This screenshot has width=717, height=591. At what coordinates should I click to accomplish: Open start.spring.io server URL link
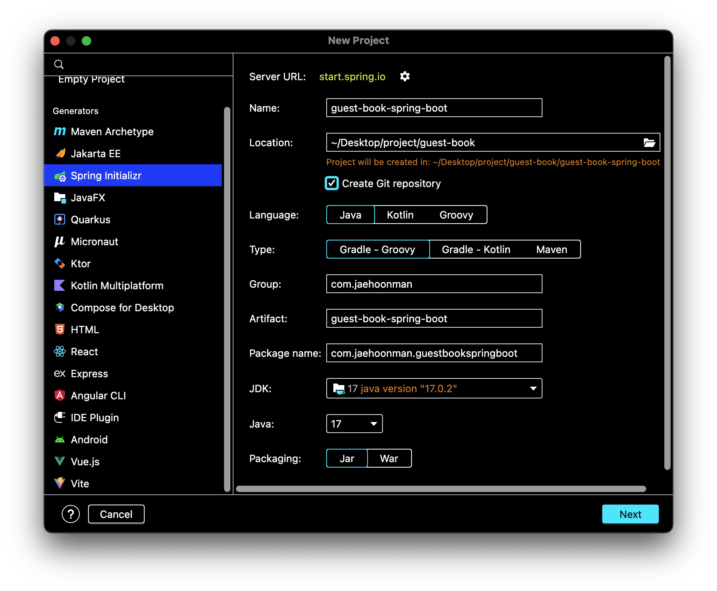click(353, 77)
